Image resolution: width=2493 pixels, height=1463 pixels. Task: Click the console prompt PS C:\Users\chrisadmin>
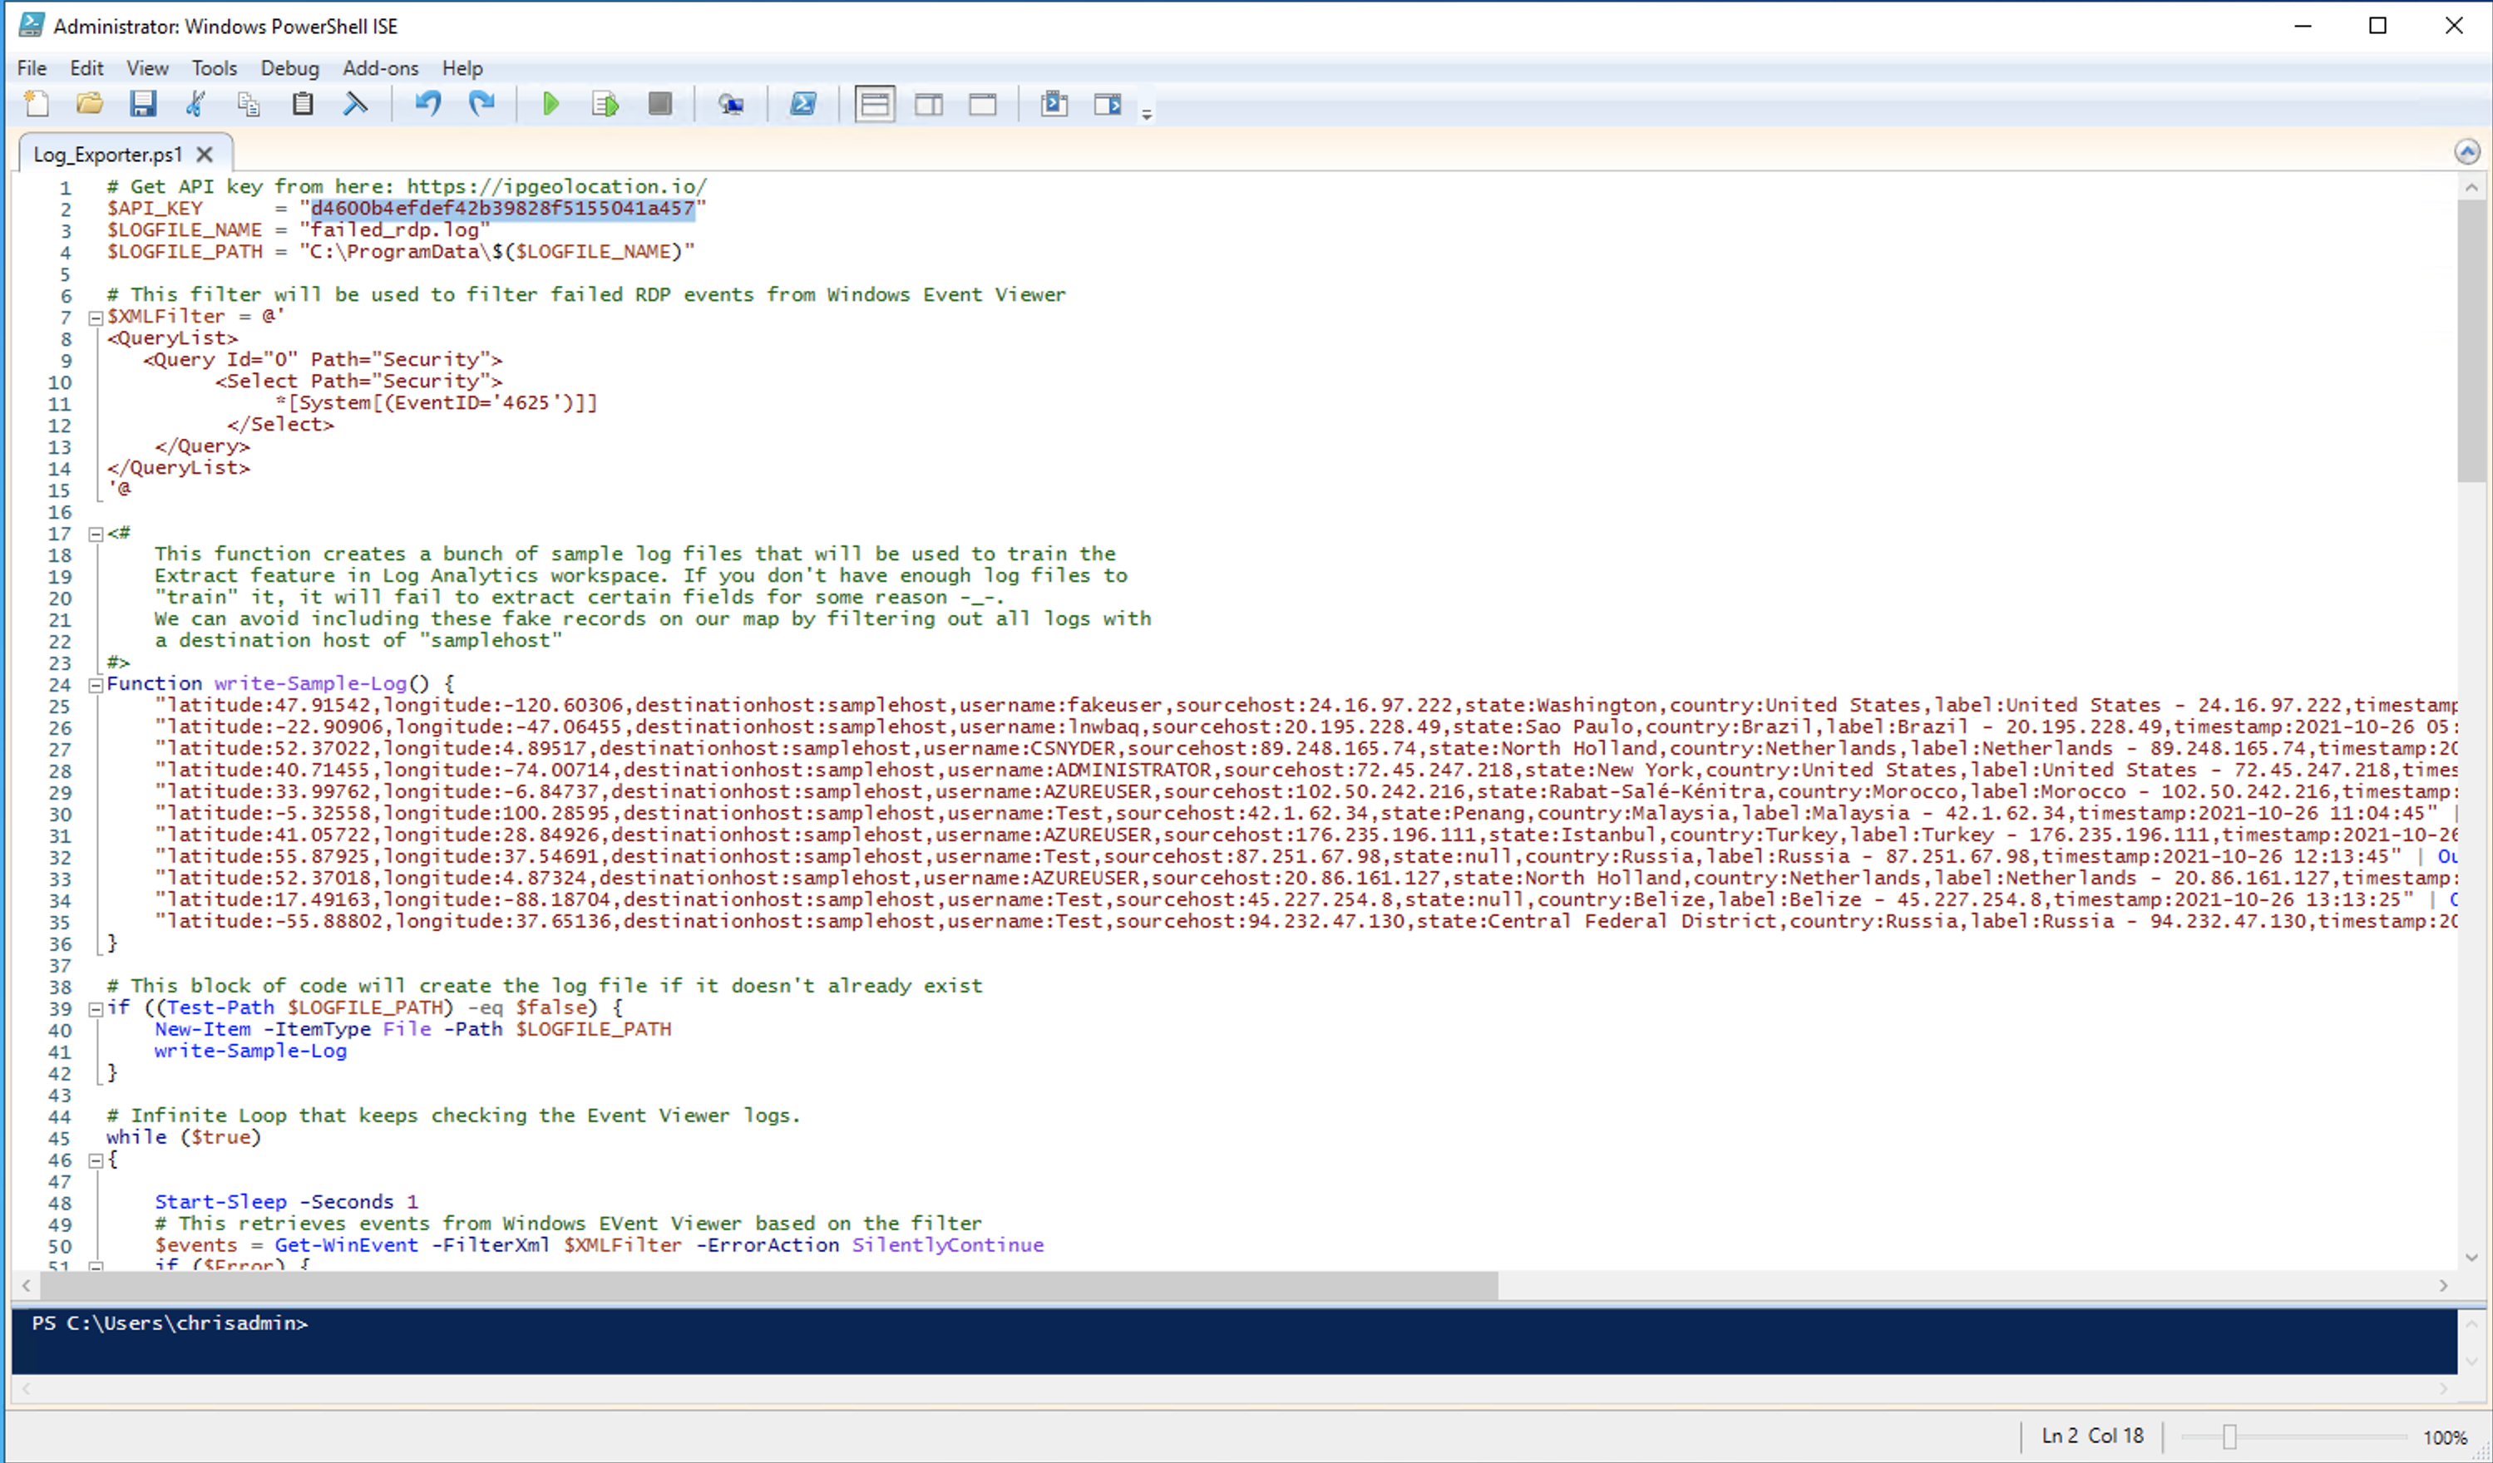coord(169,1323)
